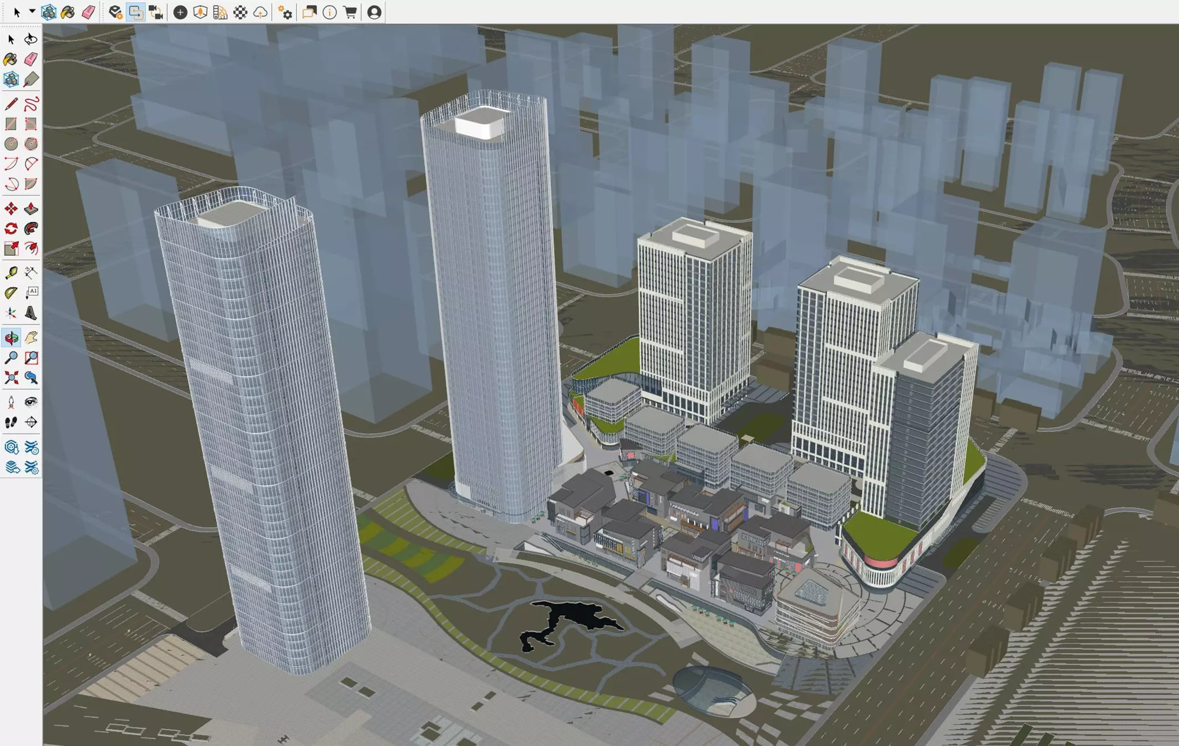Select the Polygon tool
The height and width of the screenshot is (746, 1179).
coord(31,144)
